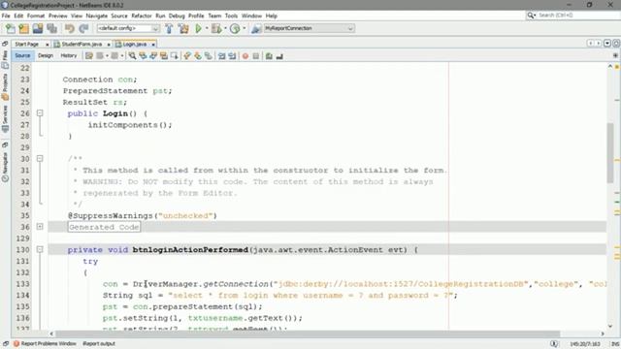Screen dimensions: 621x349
Task: Open the MyReportConnection dropdown
Action: pos(309,28)
